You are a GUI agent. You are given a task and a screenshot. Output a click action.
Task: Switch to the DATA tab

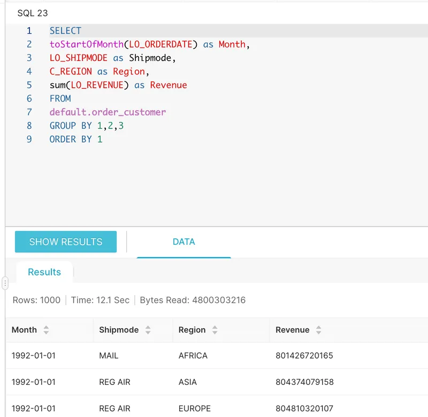coord(184,242)
